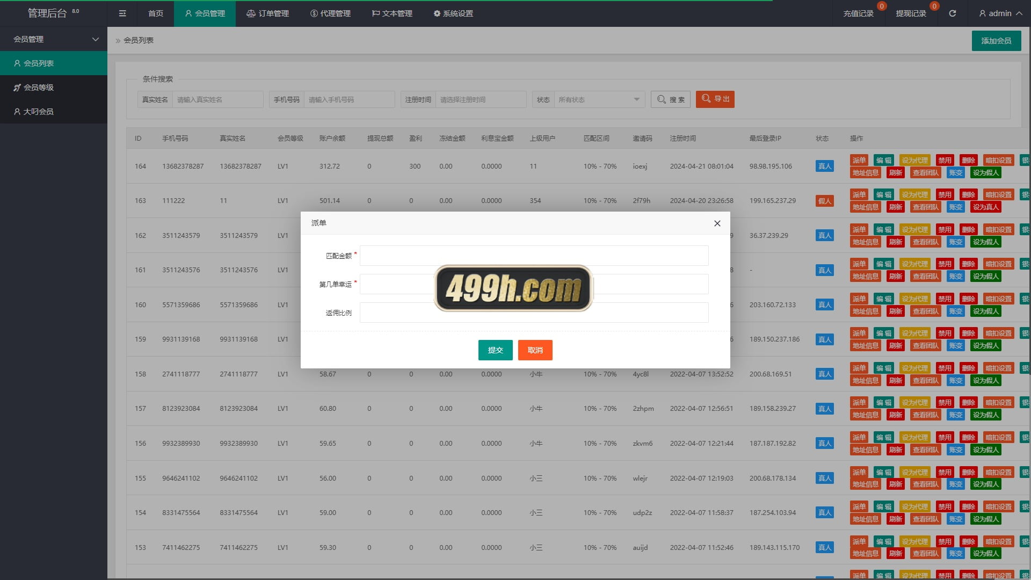Click 刷新 for member 164
This screenshot has width=1031, height=580.
pos(896,172)
